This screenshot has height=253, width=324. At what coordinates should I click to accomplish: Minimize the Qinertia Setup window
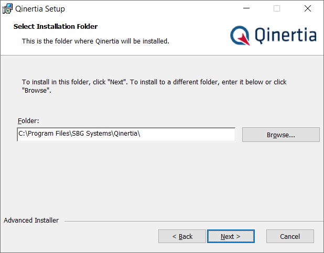point(246,9)
